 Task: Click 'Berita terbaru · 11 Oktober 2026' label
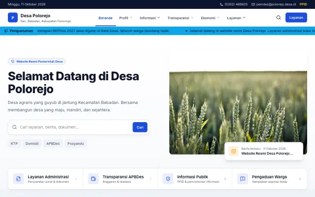(263, 149)
